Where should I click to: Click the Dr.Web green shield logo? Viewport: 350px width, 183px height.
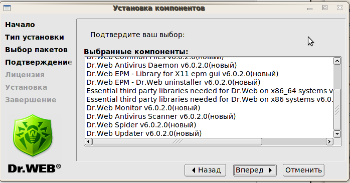(x=33, y=135)
